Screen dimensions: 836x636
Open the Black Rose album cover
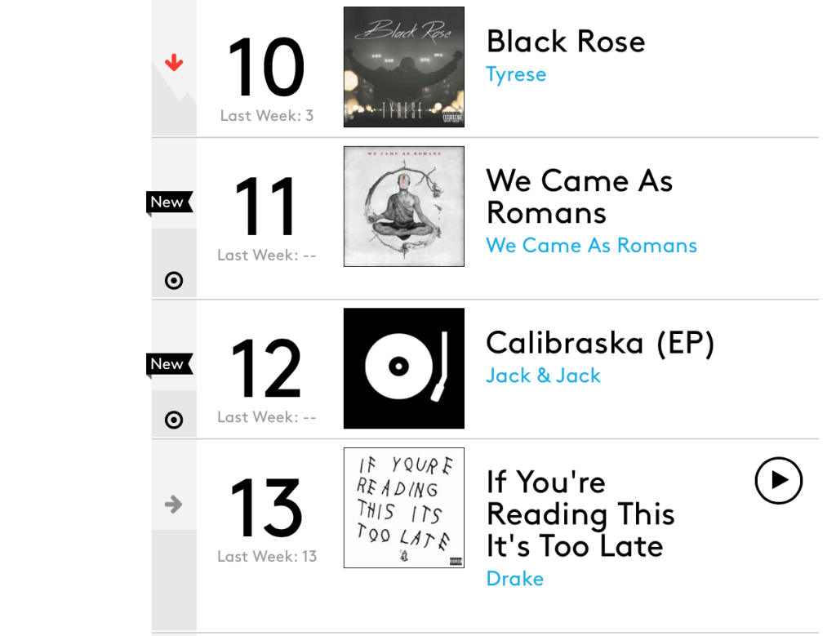[x=403, y=67]
